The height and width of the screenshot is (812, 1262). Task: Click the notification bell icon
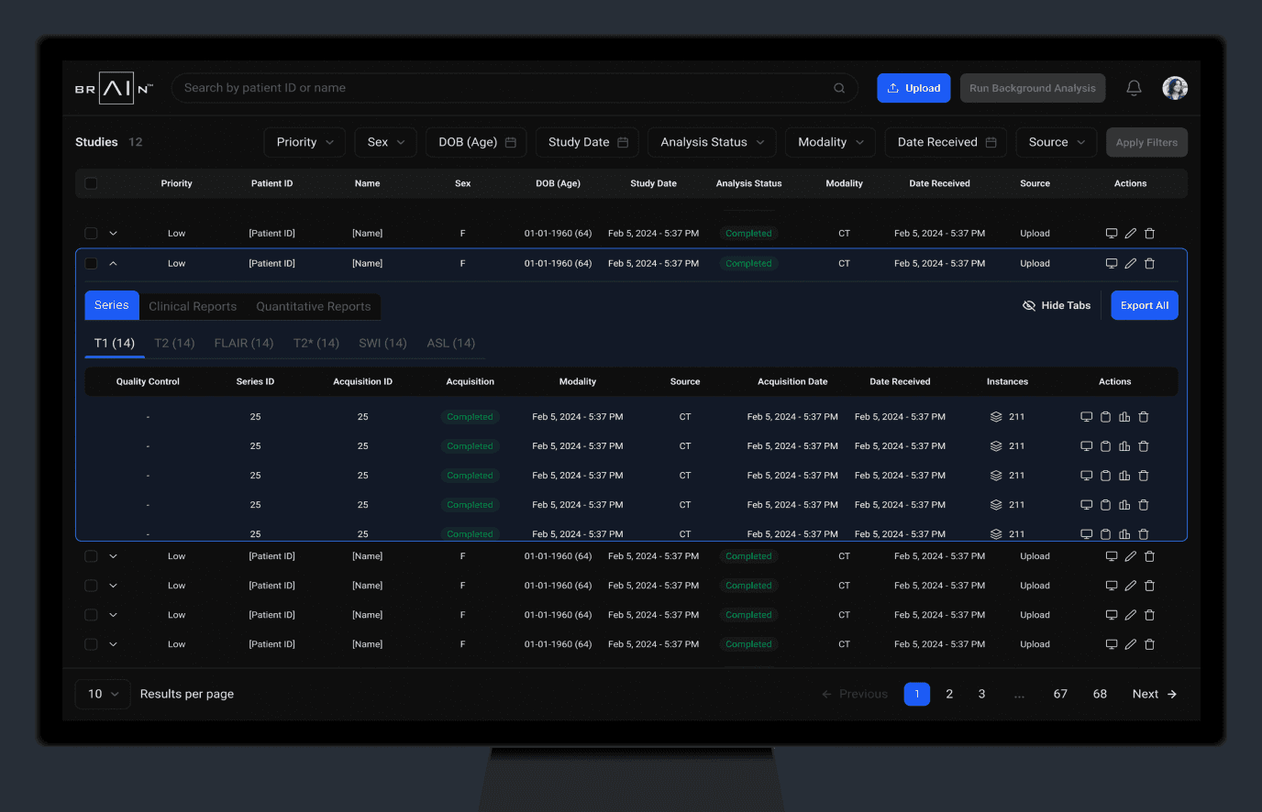pos(1134,88)
